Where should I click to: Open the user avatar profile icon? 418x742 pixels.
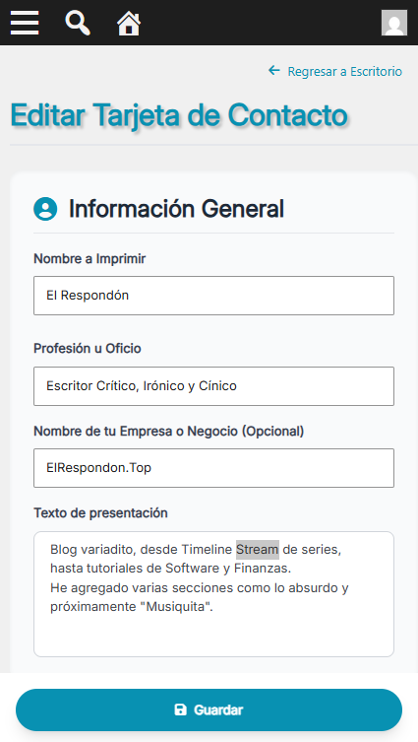(x=394, y=23)
